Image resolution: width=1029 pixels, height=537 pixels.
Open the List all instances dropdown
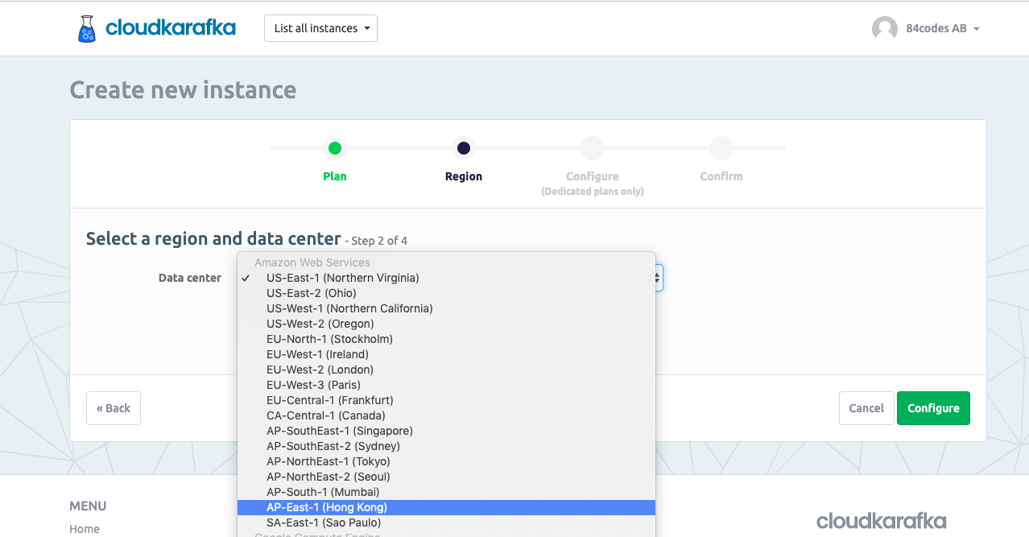tap(320, 28)
